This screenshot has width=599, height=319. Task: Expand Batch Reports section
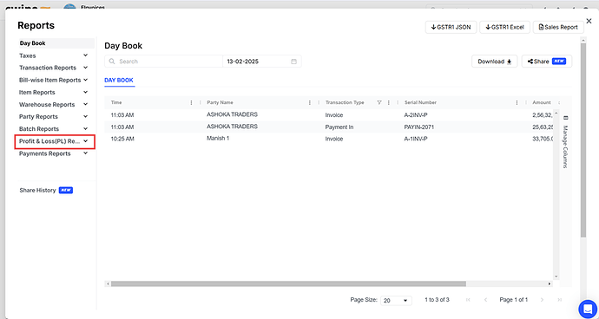coord(54,129)
